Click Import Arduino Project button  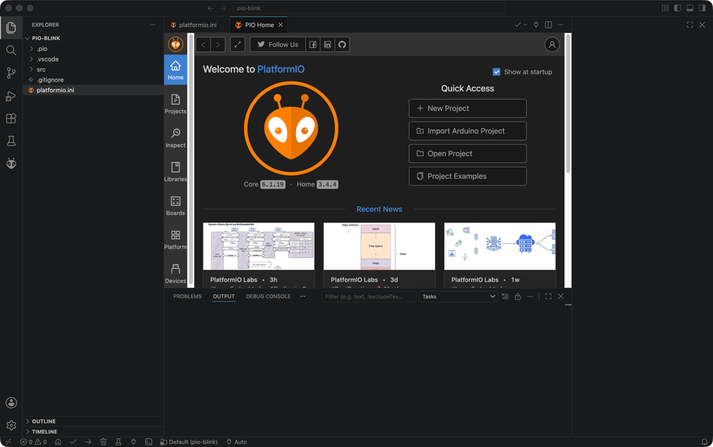467,131
